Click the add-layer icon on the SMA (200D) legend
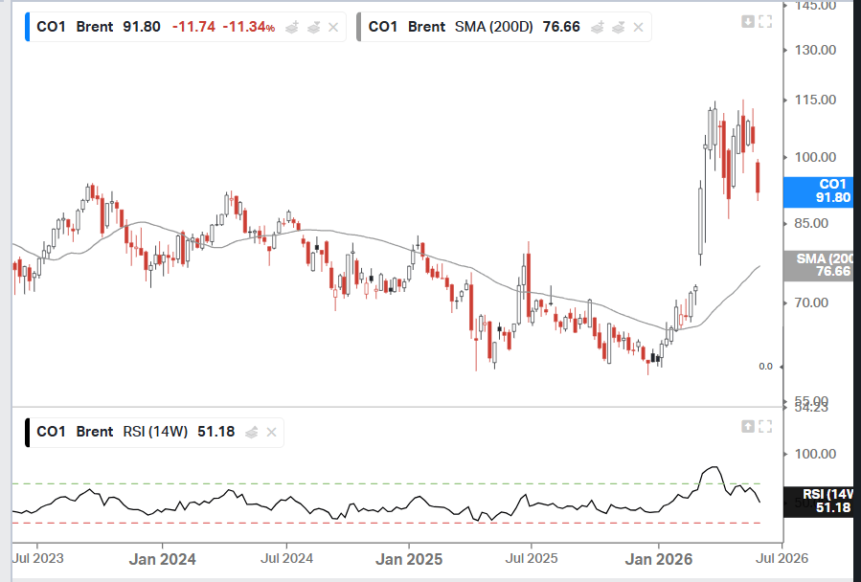The image size is (861, 582). (x=597, y=27)
